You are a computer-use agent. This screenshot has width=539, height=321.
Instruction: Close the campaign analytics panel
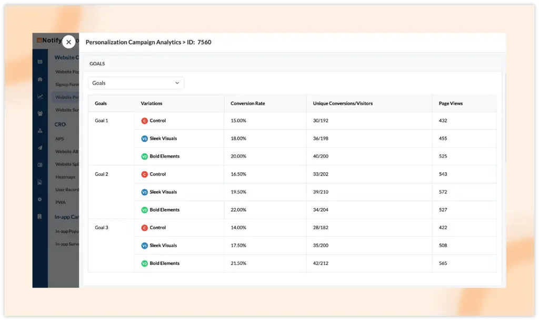(x=68, y=42)
